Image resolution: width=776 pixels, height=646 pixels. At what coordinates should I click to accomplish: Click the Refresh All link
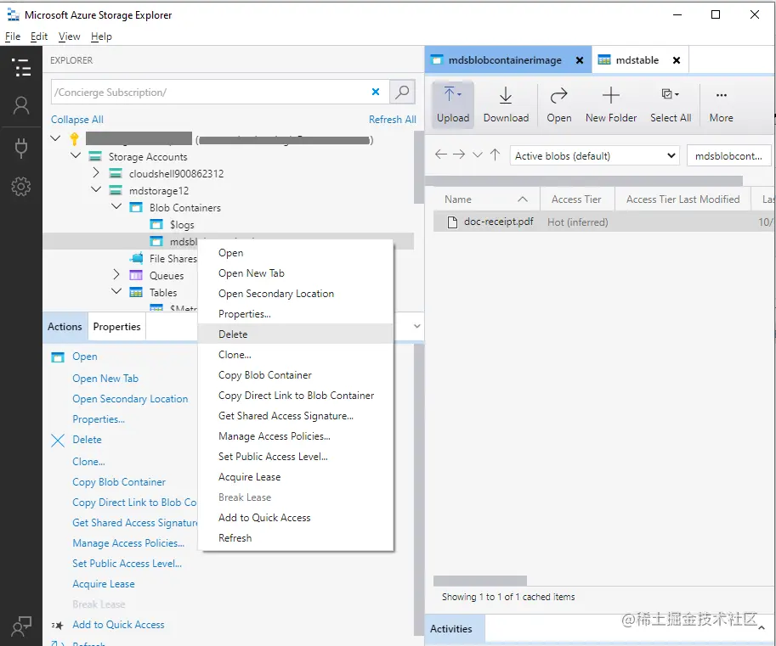click(392, 119)
